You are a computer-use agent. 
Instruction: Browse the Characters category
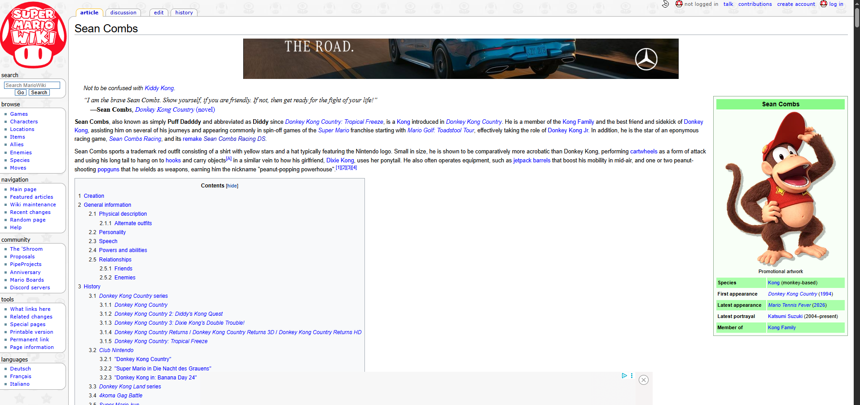tap(24, 122)
